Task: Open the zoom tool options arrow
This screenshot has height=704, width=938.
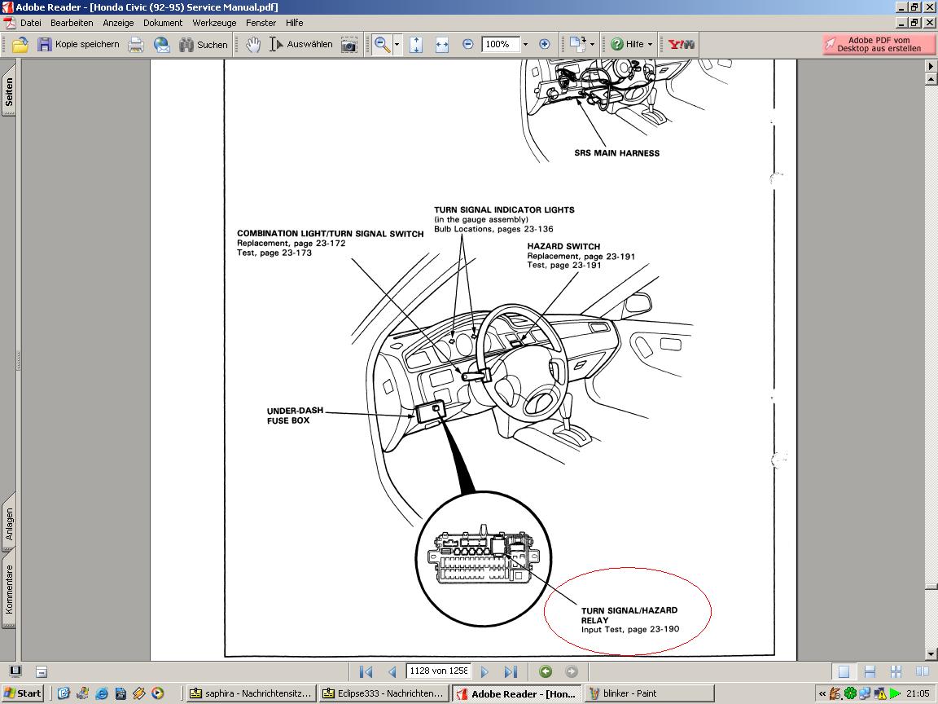Action: [x=397, y=45]
